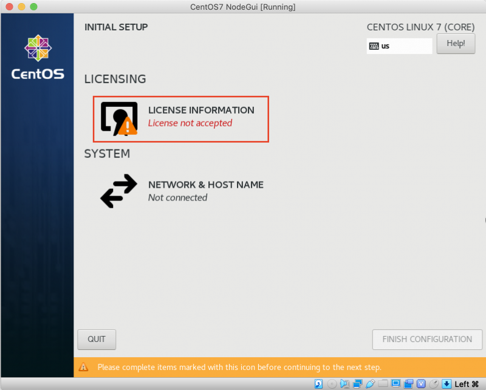Click 'Left ⌘' host key indicator

coord(467,384)
